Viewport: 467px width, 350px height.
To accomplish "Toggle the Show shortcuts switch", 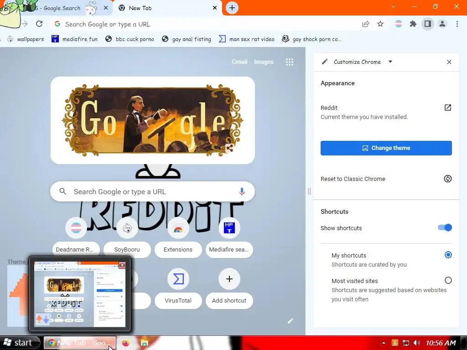I will tap(445, 228).
